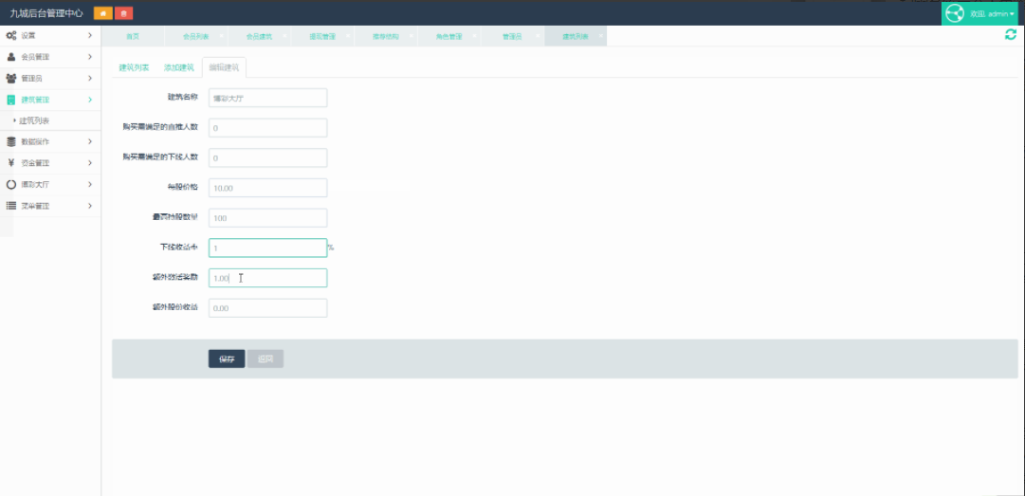The image size is (1025, 496).
Task: Click the 九城后台管理中心 title
Action: pyautogui.click(x=46, y=13)
